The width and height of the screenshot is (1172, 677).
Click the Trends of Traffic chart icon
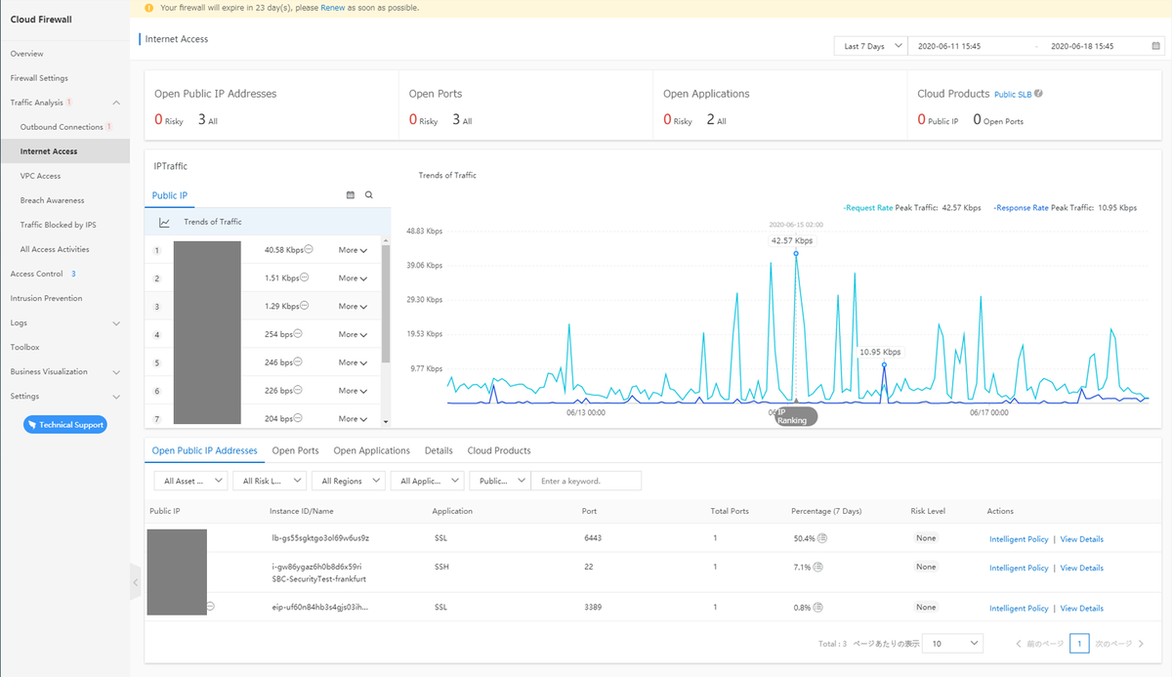(165, 223)
